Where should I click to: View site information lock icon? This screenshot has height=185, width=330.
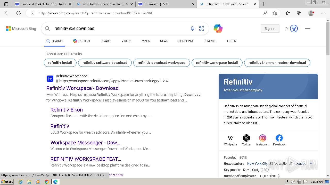click(32, 13)
